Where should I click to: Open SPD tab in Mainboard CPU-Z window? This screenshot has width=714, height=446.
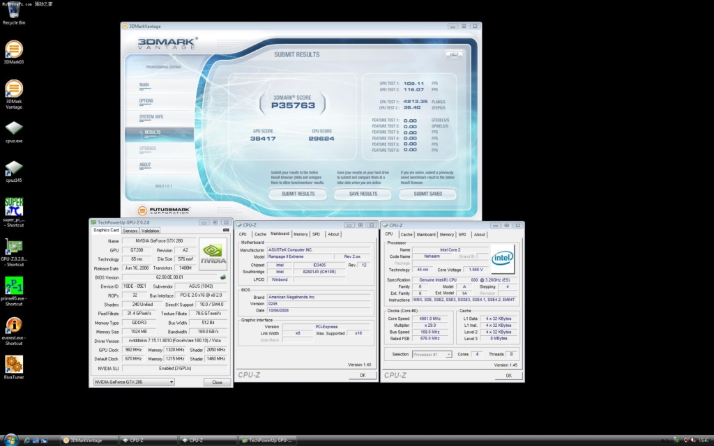pos(316,234)
